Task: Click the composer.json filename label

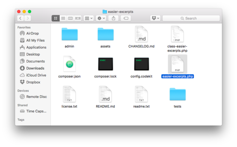Action: [69, 76]
